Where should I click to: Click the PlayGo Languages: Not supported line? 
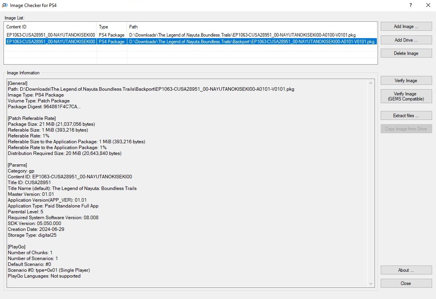pos(44,276)
